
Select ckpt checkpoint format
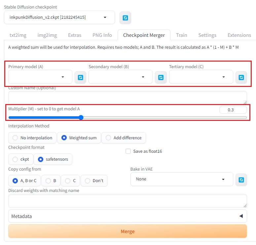(x=21, y=159)
